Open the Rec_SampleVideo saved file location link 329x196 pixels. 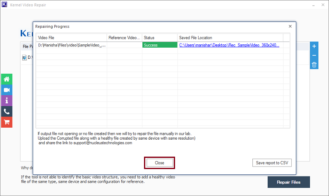(229, 45)
